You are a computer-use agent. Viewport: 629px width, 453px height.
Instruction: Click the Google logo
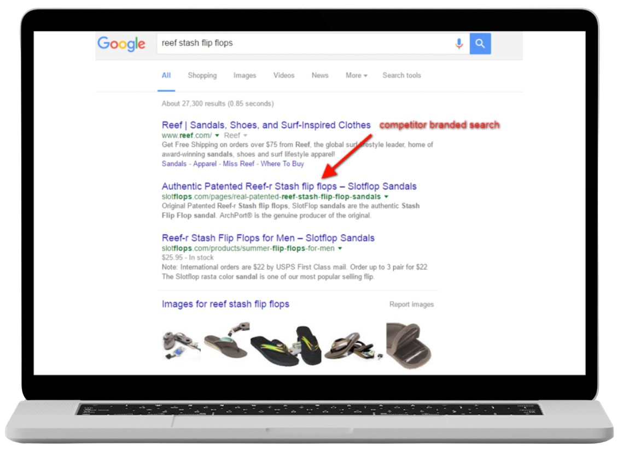pyautogui.click(x=121, y=44)
